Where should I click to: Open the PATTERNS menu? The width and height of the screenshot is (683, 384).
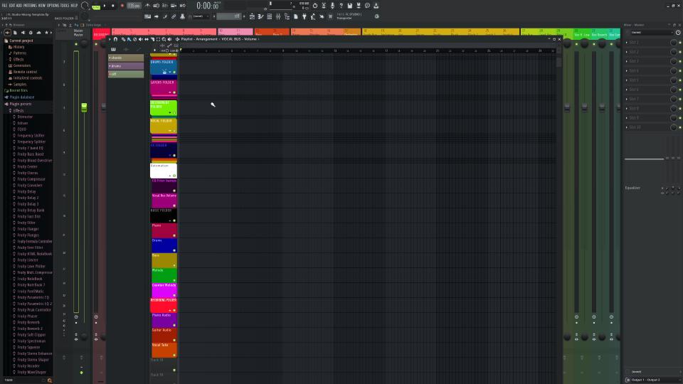(30, 5)
